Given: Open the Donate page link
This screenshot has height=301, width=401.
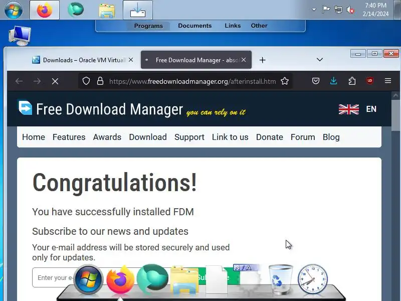Looking at the screenshot, I should click(270, 137).
